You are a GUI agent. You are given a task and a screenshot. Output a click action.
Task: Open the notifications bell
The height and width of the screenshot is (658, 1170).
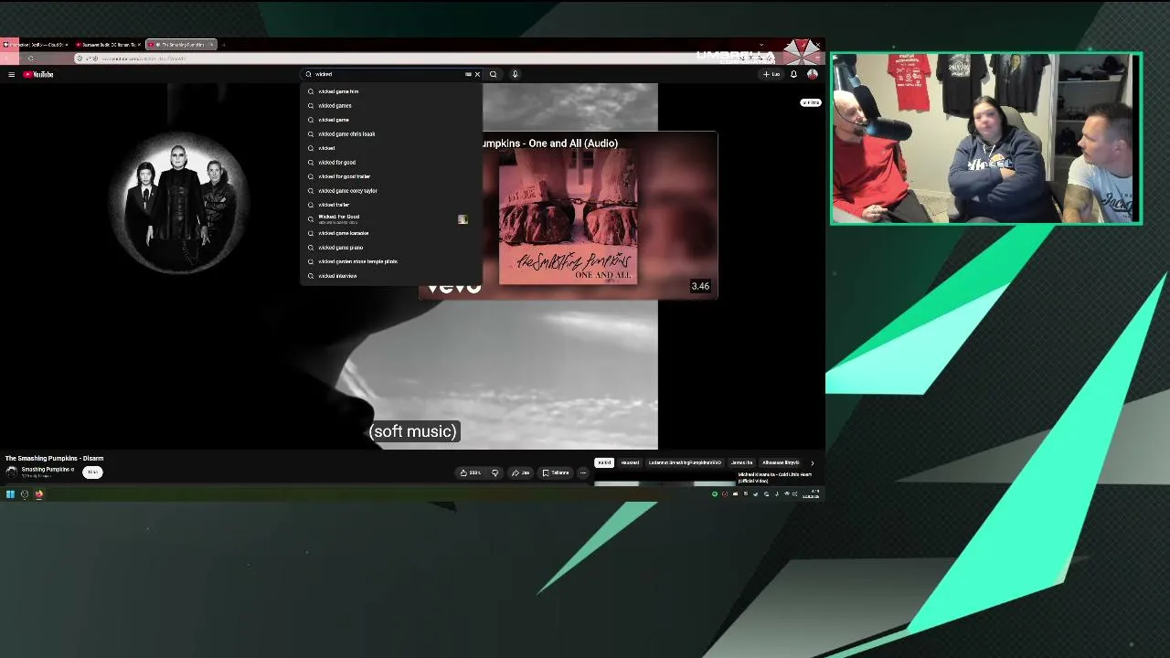(x=793, y=74)
